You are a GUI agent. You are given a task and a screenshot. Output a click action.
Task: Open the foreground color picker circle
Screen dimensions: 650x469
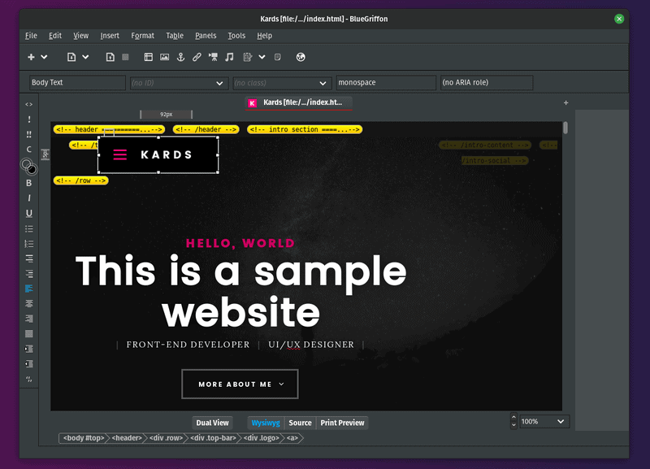tap(26, 164)
